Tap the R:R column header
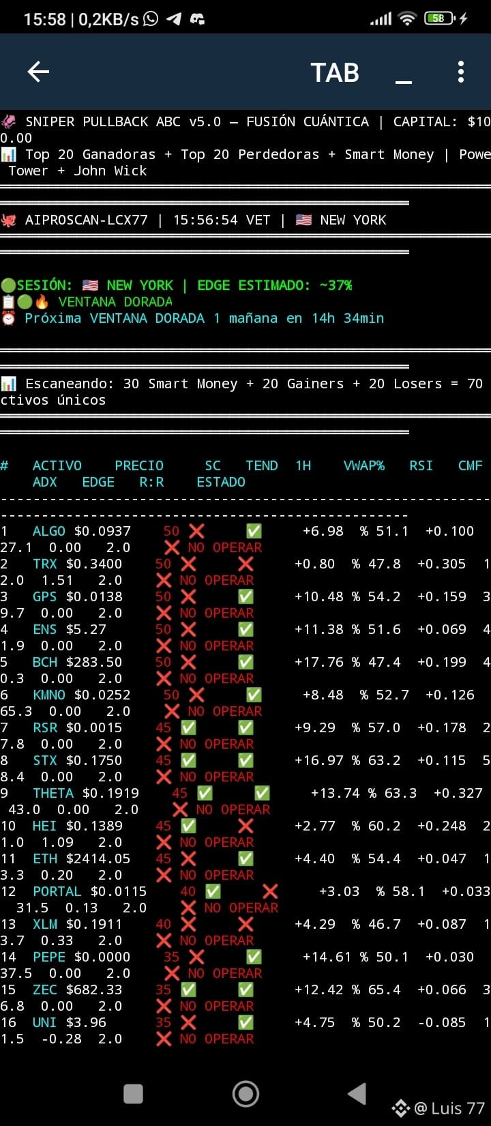Viewport: 491px width, 1126px height. click(151, 482)
